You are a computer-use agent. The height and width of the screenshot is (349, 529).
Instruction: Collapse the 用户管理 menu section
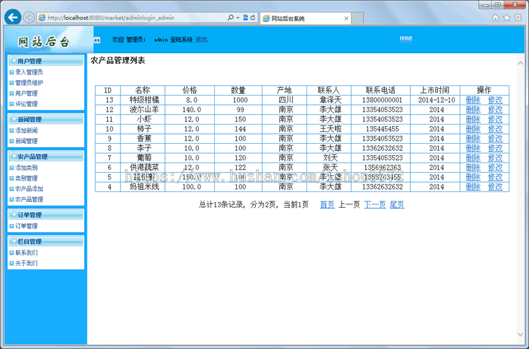[46, 61]
